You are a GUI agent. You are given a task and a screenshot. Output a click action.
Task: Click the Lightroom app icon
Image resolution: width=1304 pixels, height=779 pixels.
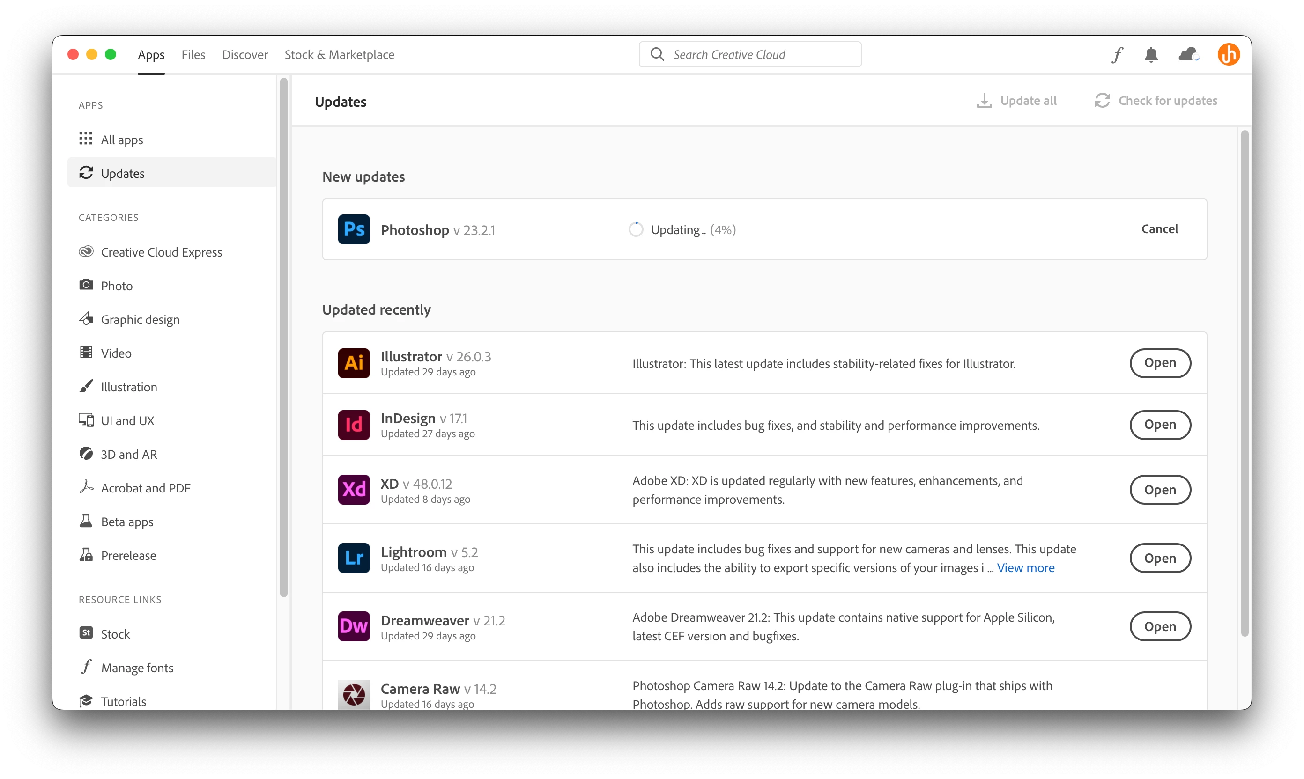tap(354, 558)
